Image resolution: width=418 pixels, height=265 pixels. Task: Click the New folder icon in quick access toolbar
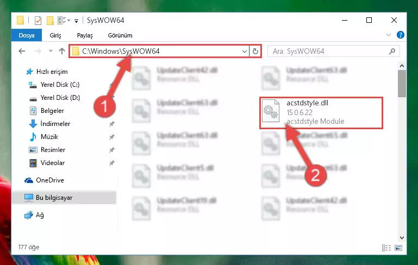(x=50, y=21)
